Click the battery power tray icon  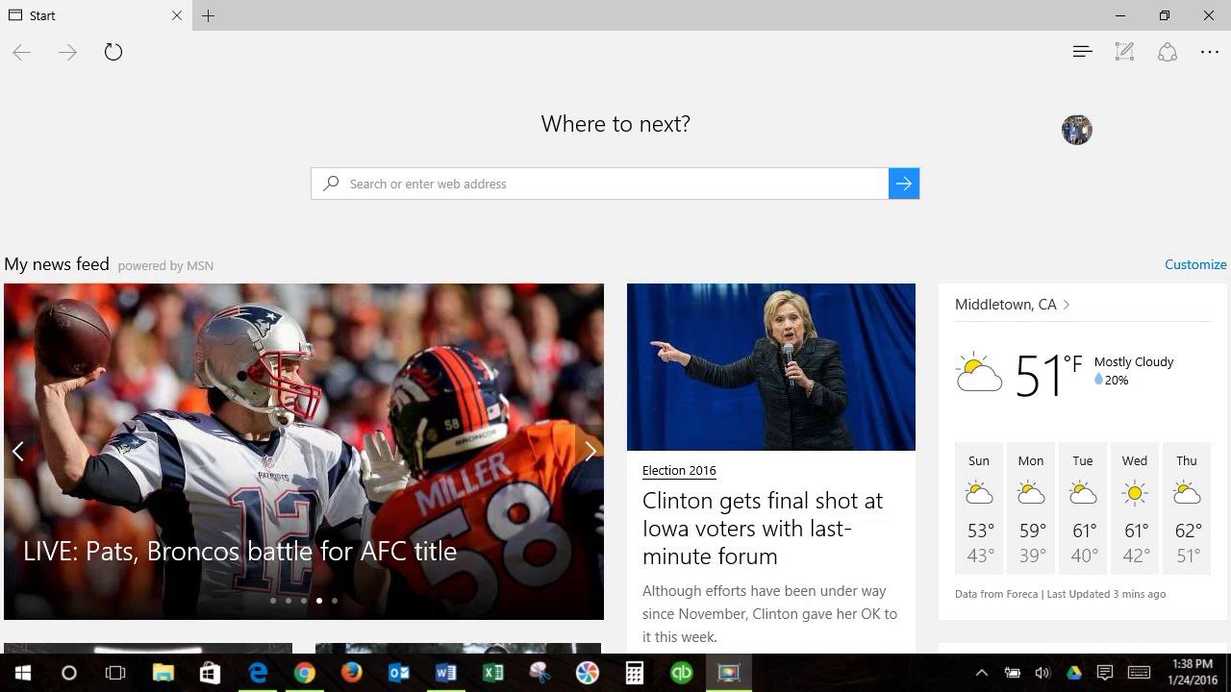[1012, 673]
